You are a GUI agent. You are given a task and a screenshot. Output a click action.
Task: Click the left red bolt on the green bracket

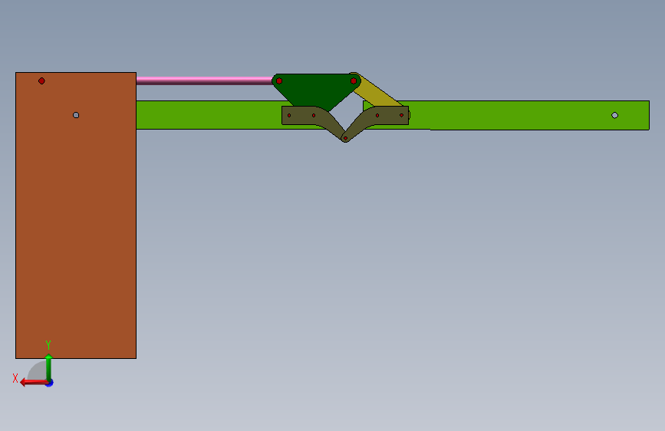[279, 81]
